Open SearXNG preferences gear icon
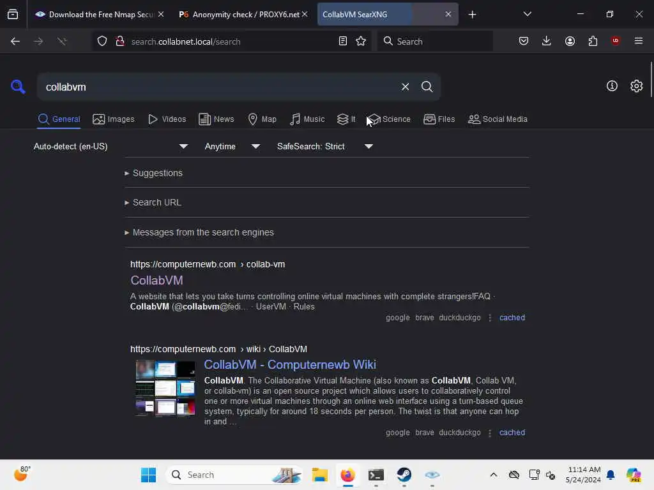 (636, 86)
